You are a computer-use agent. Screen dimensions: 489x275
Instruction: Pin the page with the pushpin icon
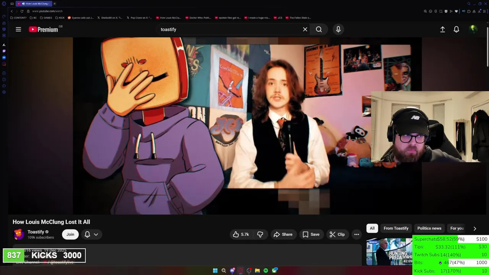click(436, 11)
